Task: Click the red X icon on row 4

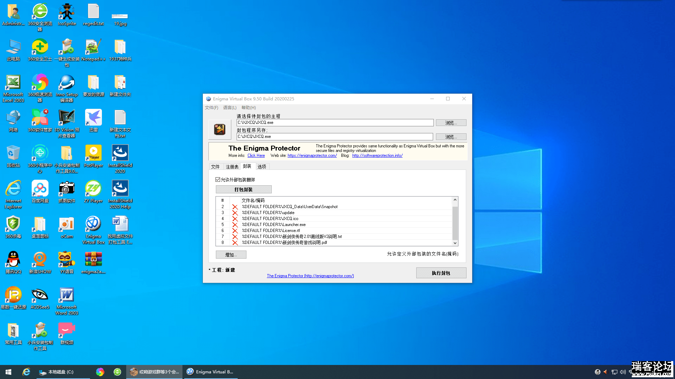Action: pyautogui.click(x=235, y=219)
